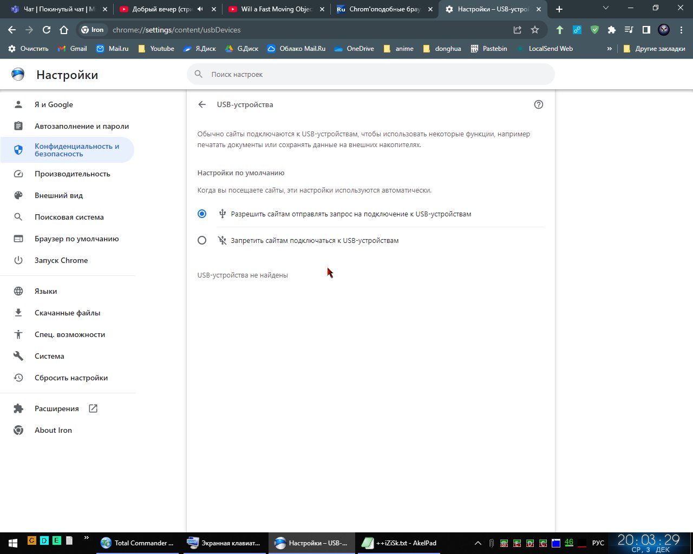Go to the home page icon

coord(64,30)
